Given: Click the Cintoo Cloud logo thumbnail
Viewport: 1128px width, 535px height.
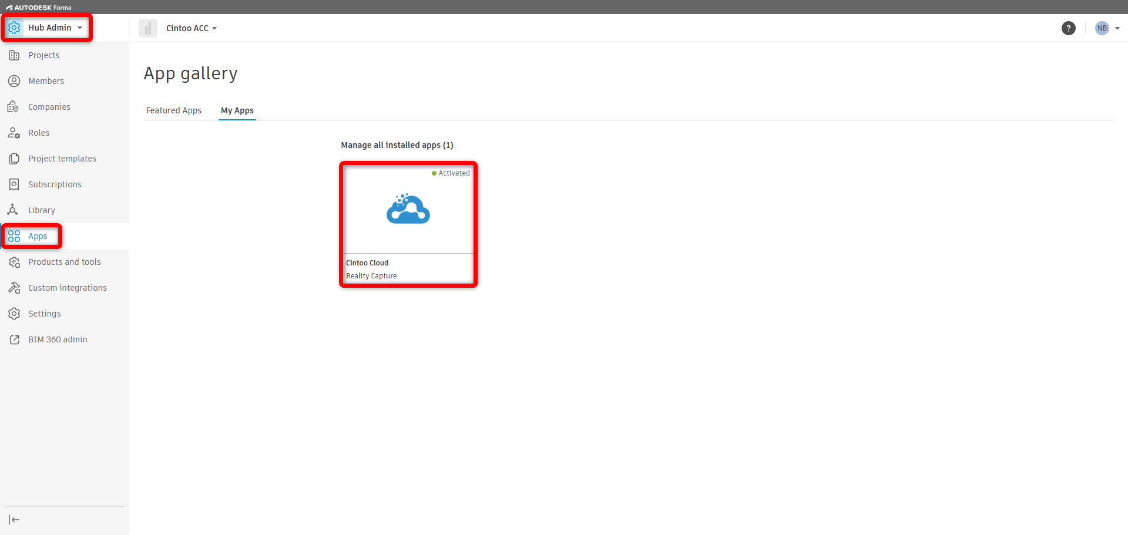Looking at the screenshot, I should point(408,209).
